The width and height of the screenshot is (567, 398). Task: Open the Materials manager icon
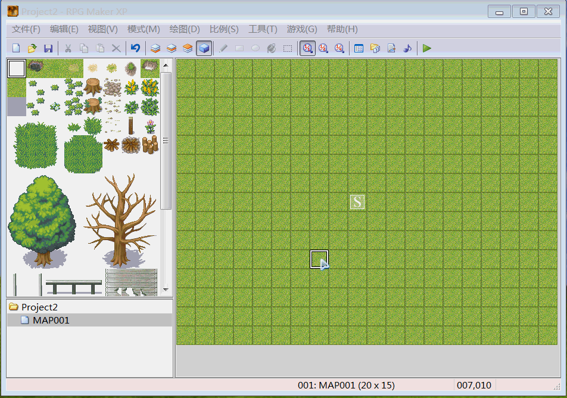pyautogui.click(x=375, y=48)
